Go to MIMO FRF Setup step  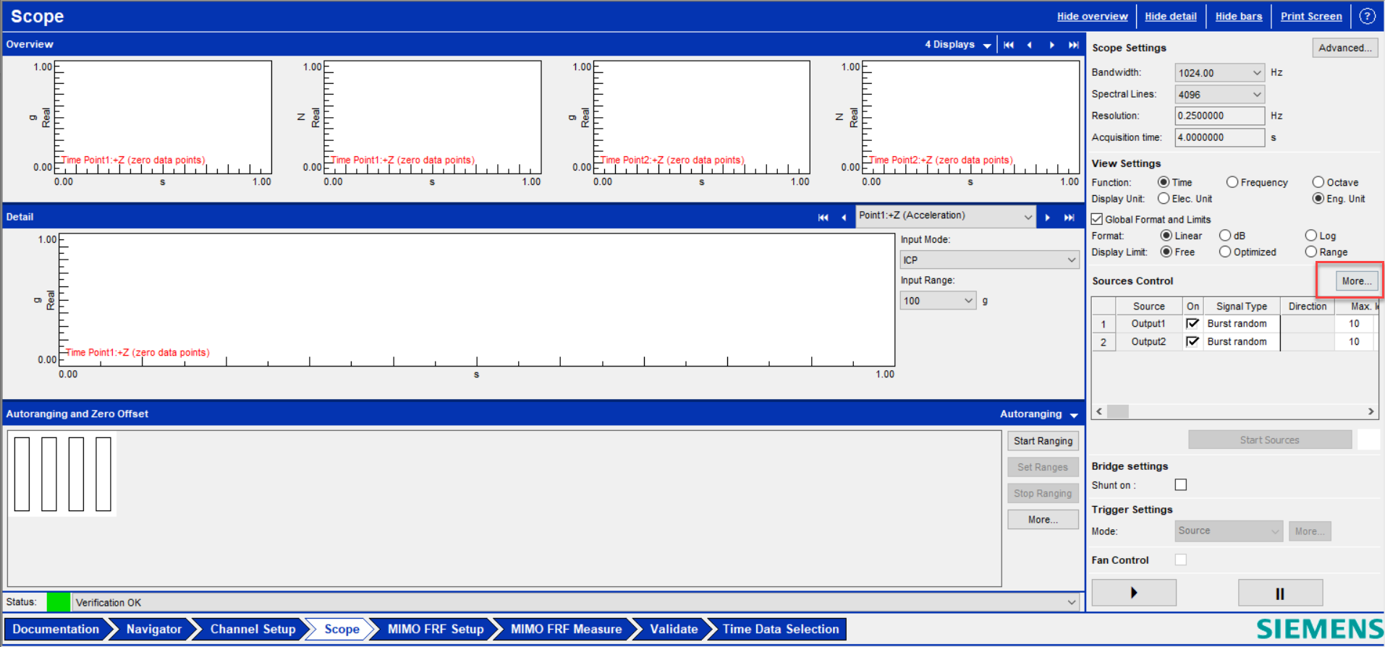pyautogui.click(x=436, y=629)
